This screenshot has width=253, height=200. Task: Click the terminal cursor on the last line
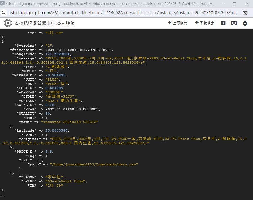click(2, 194)
